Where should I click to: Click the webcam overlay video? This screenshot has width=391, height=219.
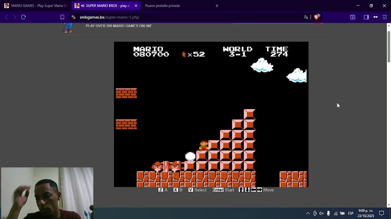(x=47, y=193)
